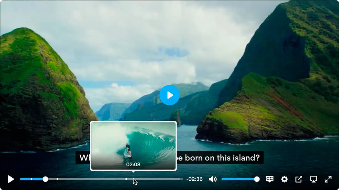Image resolution: width=339 pixels, height=190 pixels.
Task: Click the surfer thumbnail preview
Action: (133, 146)
